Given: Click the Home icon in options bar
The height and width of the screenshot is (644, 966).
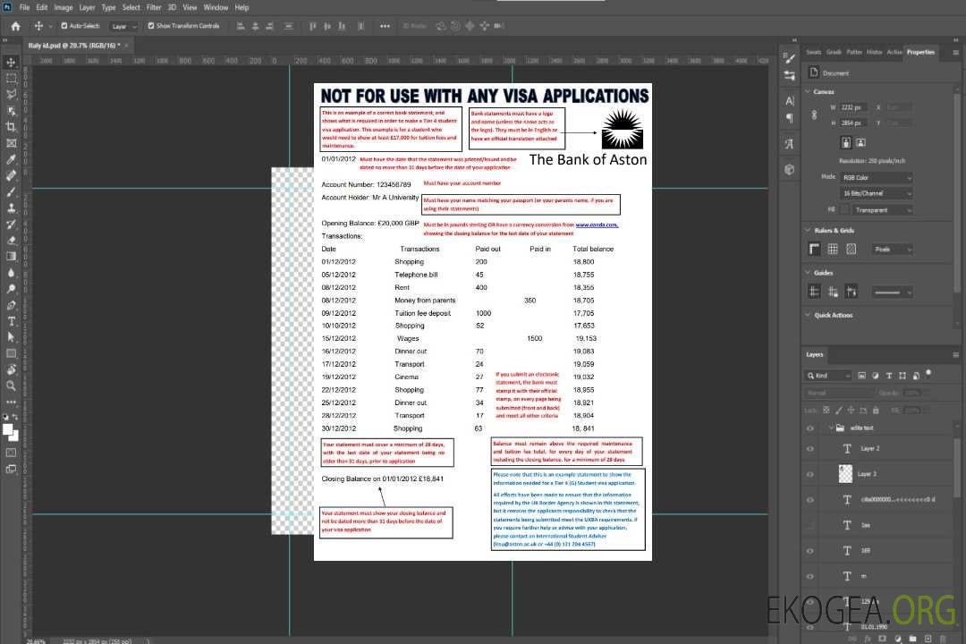Looking at the screenshot, I should (15, 26).
